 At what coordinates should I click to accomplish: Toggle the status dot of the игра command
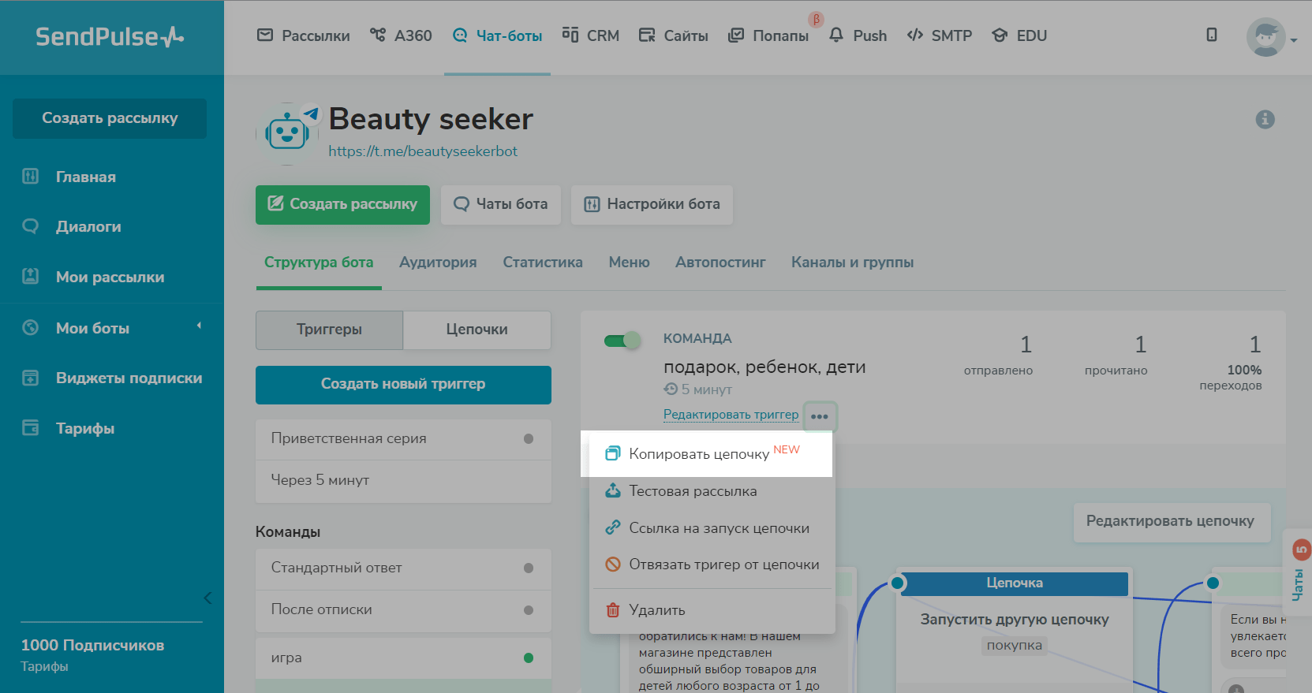tap(529, 658)
